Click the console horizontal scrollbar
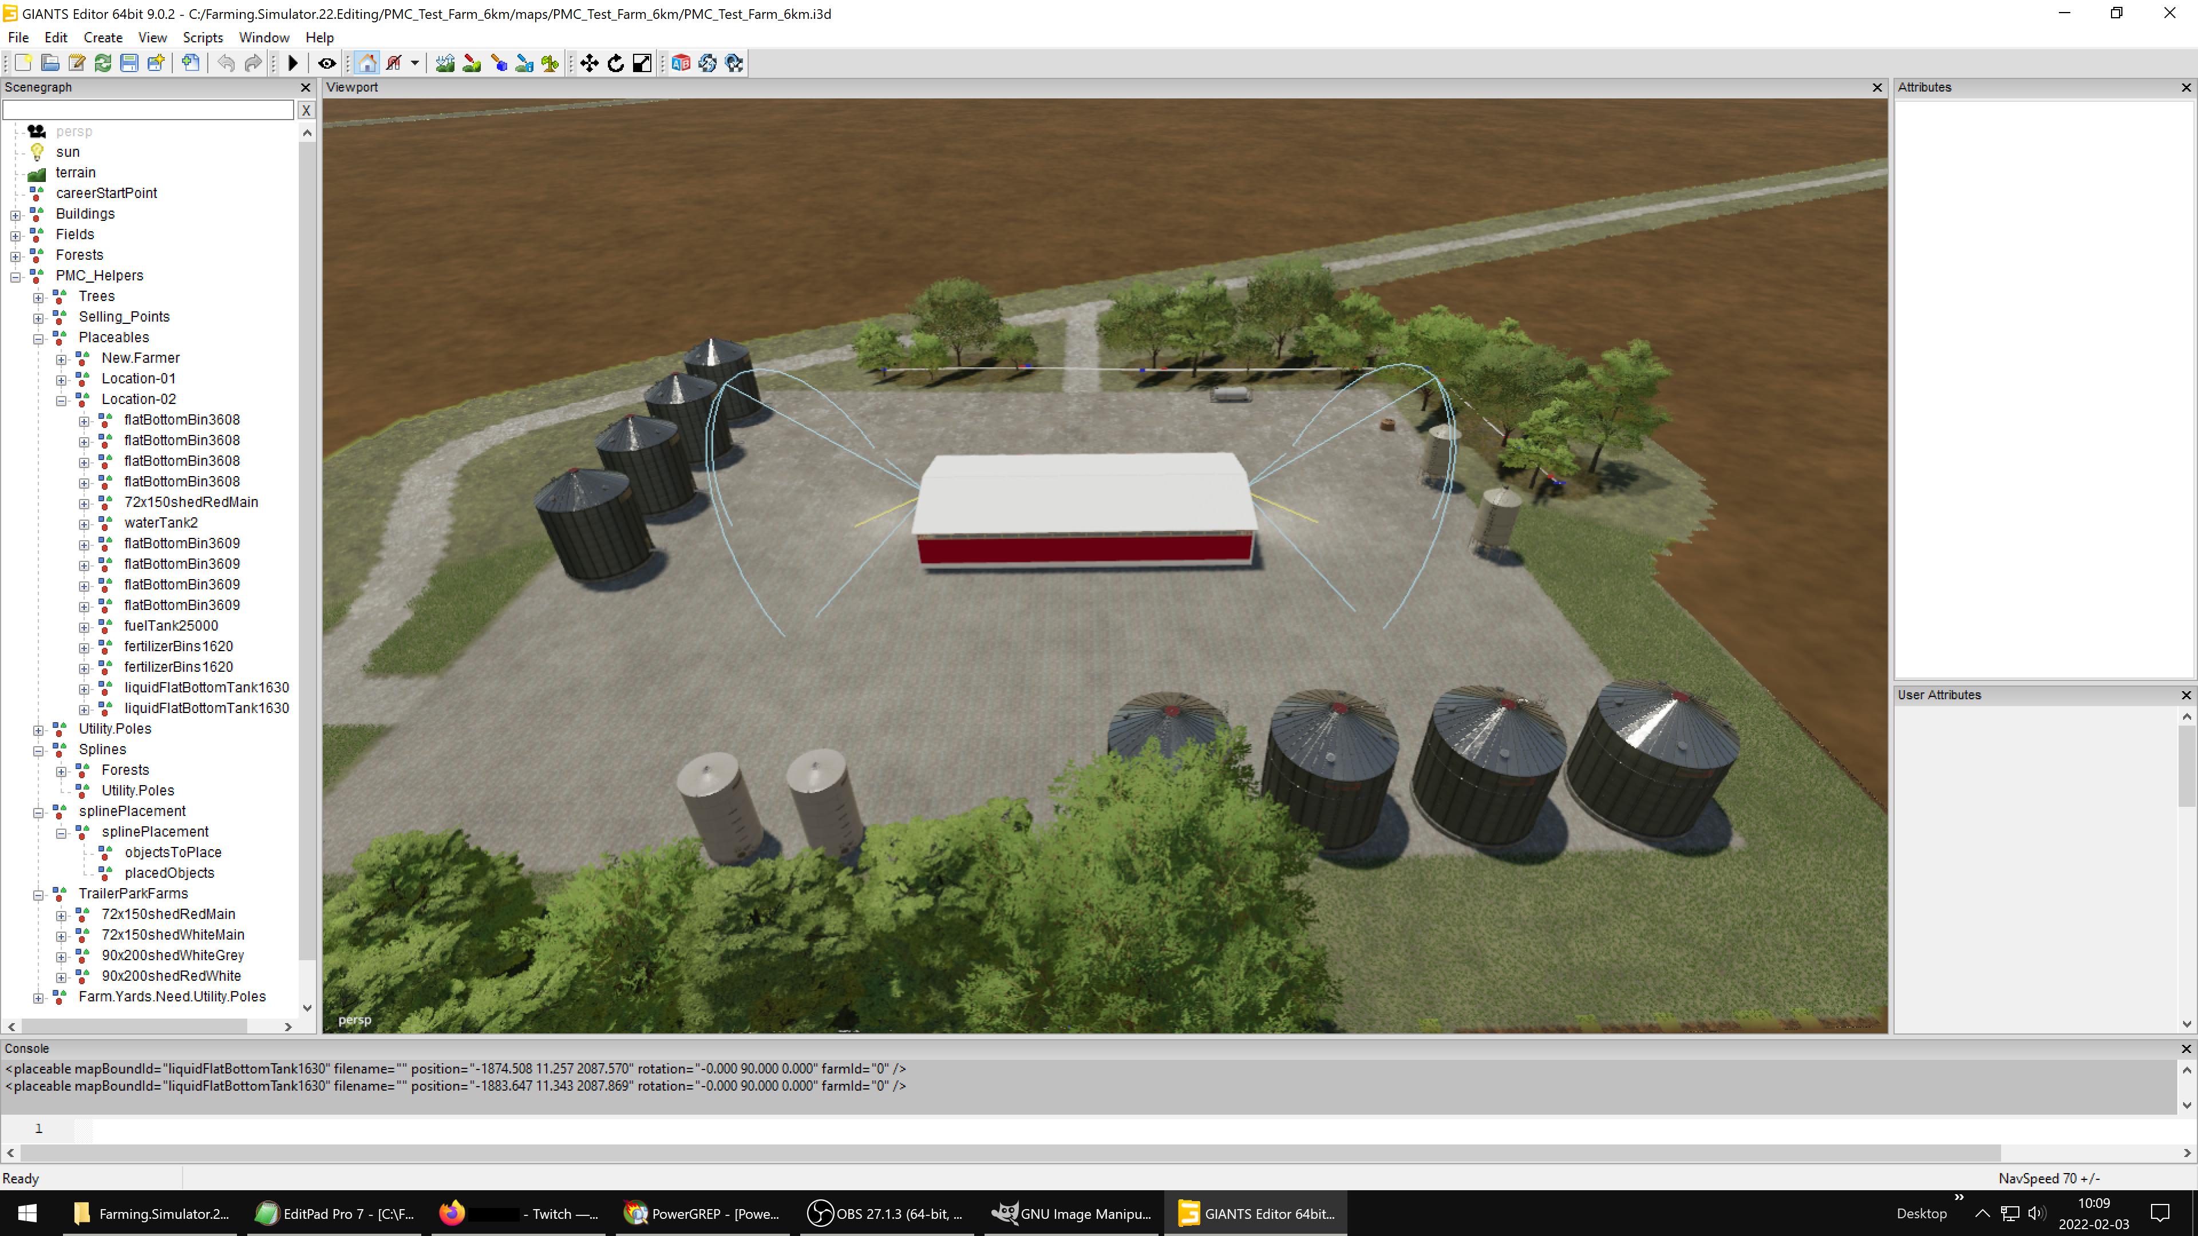Image resolution: width=2198 pixels, height=1236 pixels. pyautogui.click(x=1010, y=1153)
